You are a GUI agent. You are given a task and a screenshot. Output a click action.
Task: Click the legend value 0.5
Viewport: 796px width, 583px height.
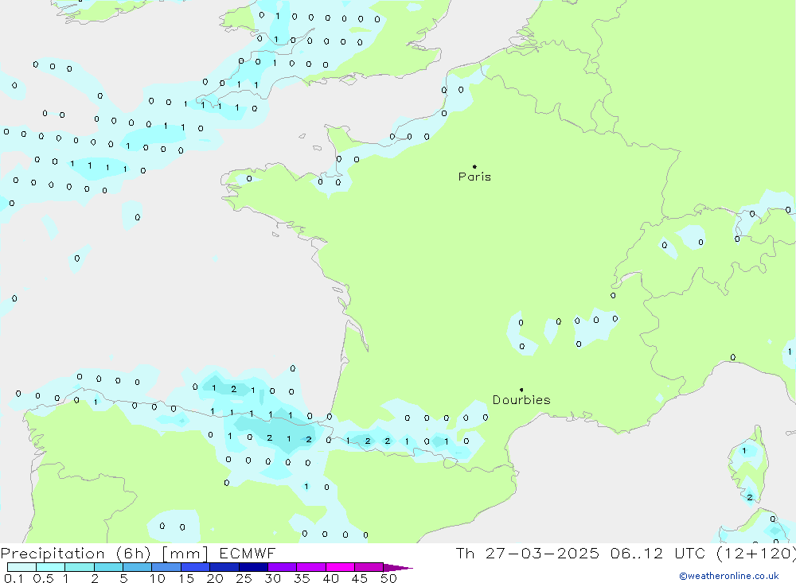pyautogui.click(x=43, y=578)
